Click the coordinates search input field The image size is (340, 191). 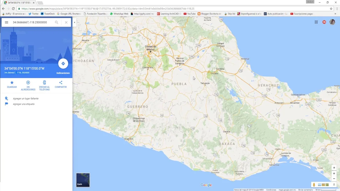point(32,23)
